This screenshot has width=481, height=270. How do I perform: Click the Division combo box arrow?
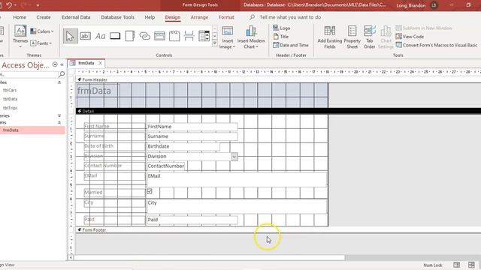tap(234, 157)
